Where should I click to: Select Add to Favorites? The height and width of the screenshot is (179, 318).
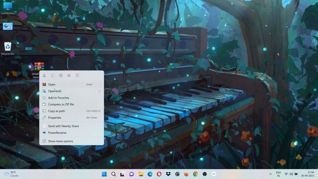pyautogui.click(x=72, y=98)
